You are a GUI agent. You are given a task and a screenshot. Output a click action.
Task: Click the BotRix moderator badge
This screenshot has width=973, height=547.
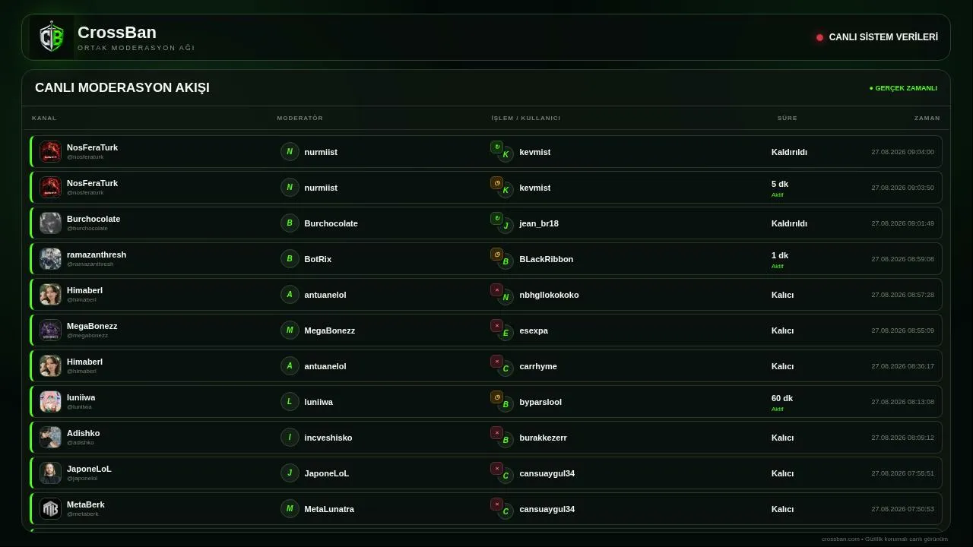(x=289, y=259)
